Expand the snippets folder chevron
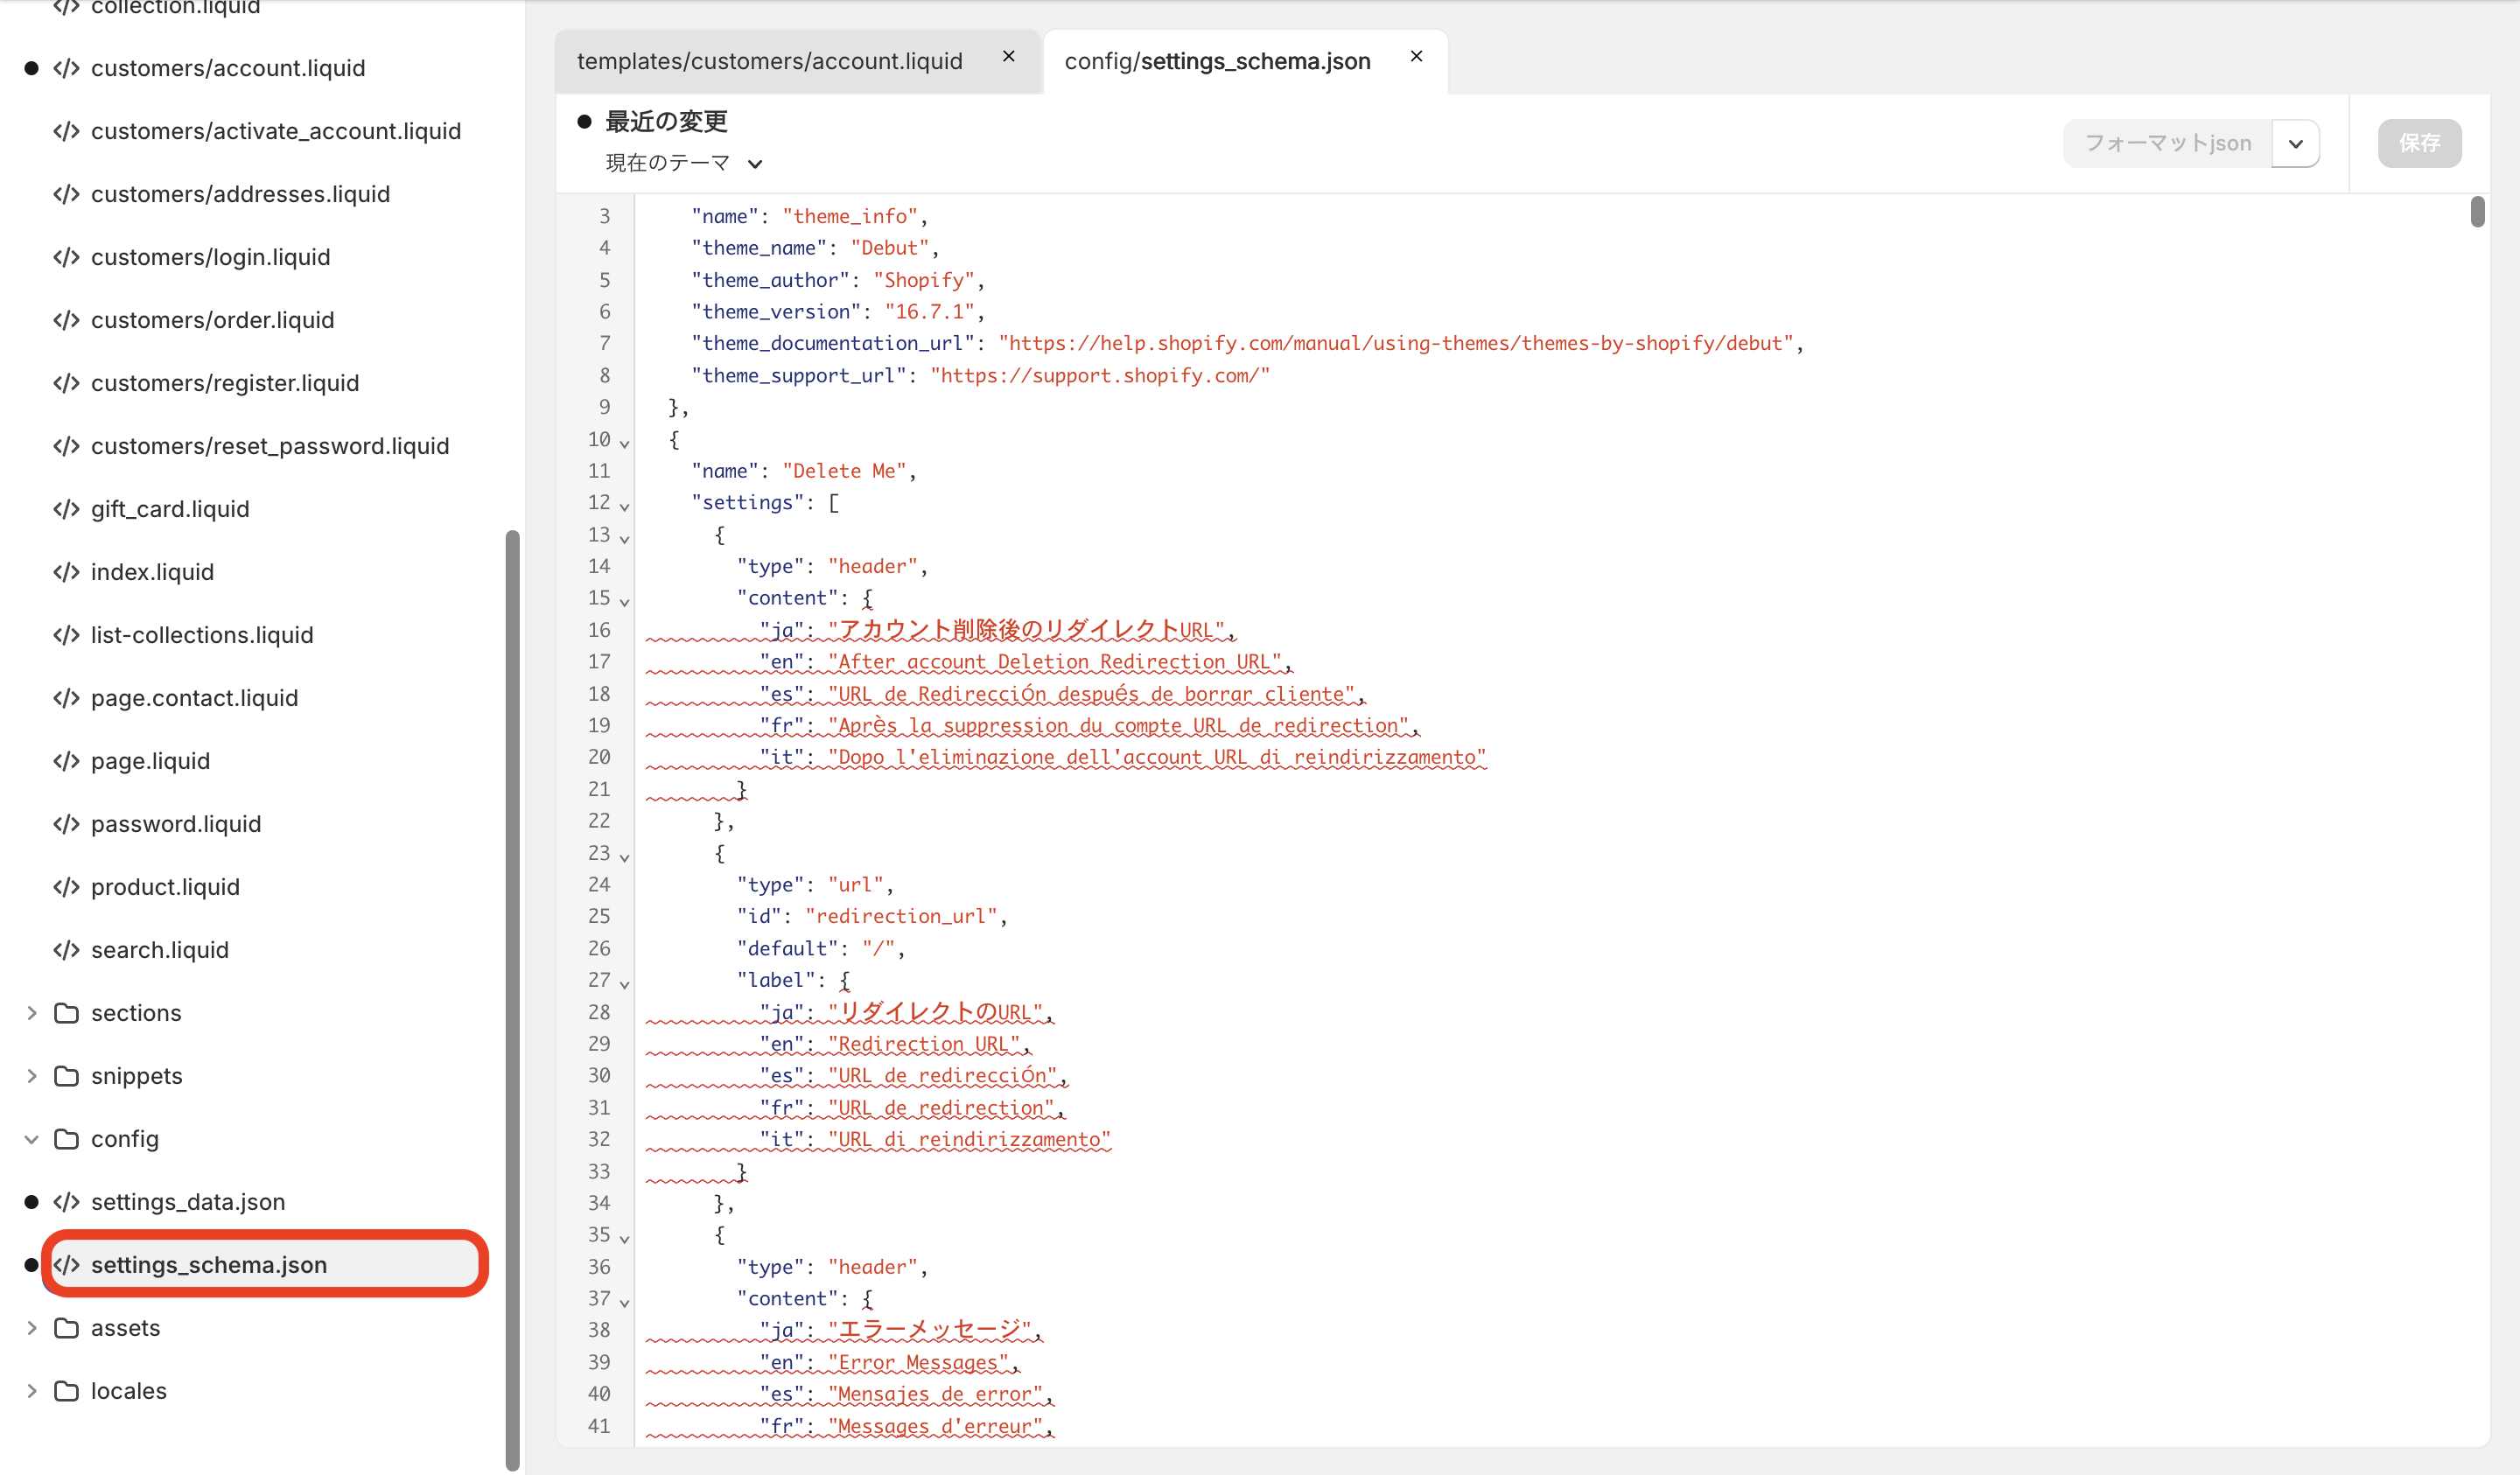 tap(32, 1076)
